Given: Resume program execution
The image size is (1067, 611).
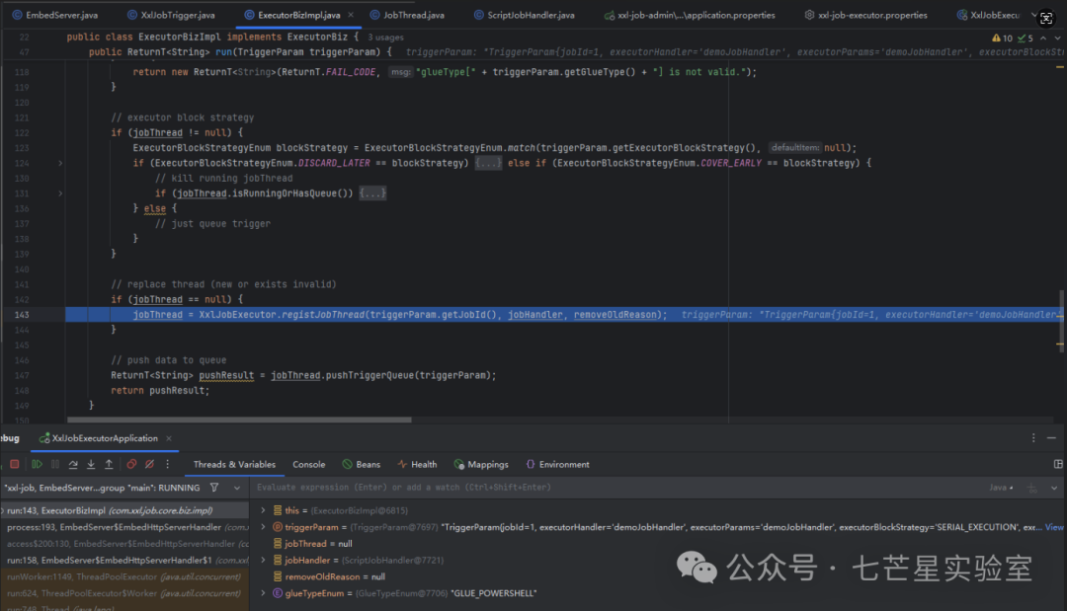Looking at the screenshot, I should click(x=37, y=464).
